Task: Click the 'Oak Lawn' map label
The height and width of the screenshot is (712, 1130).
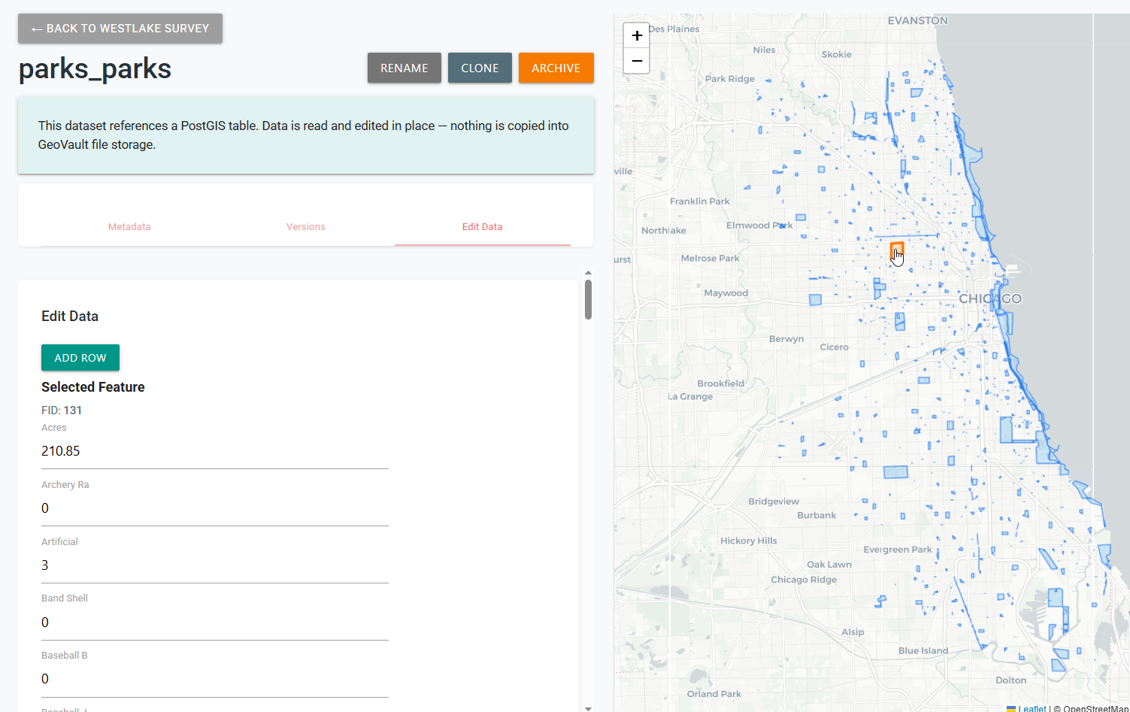Action: pyautogui.click(x=829, y=565)
